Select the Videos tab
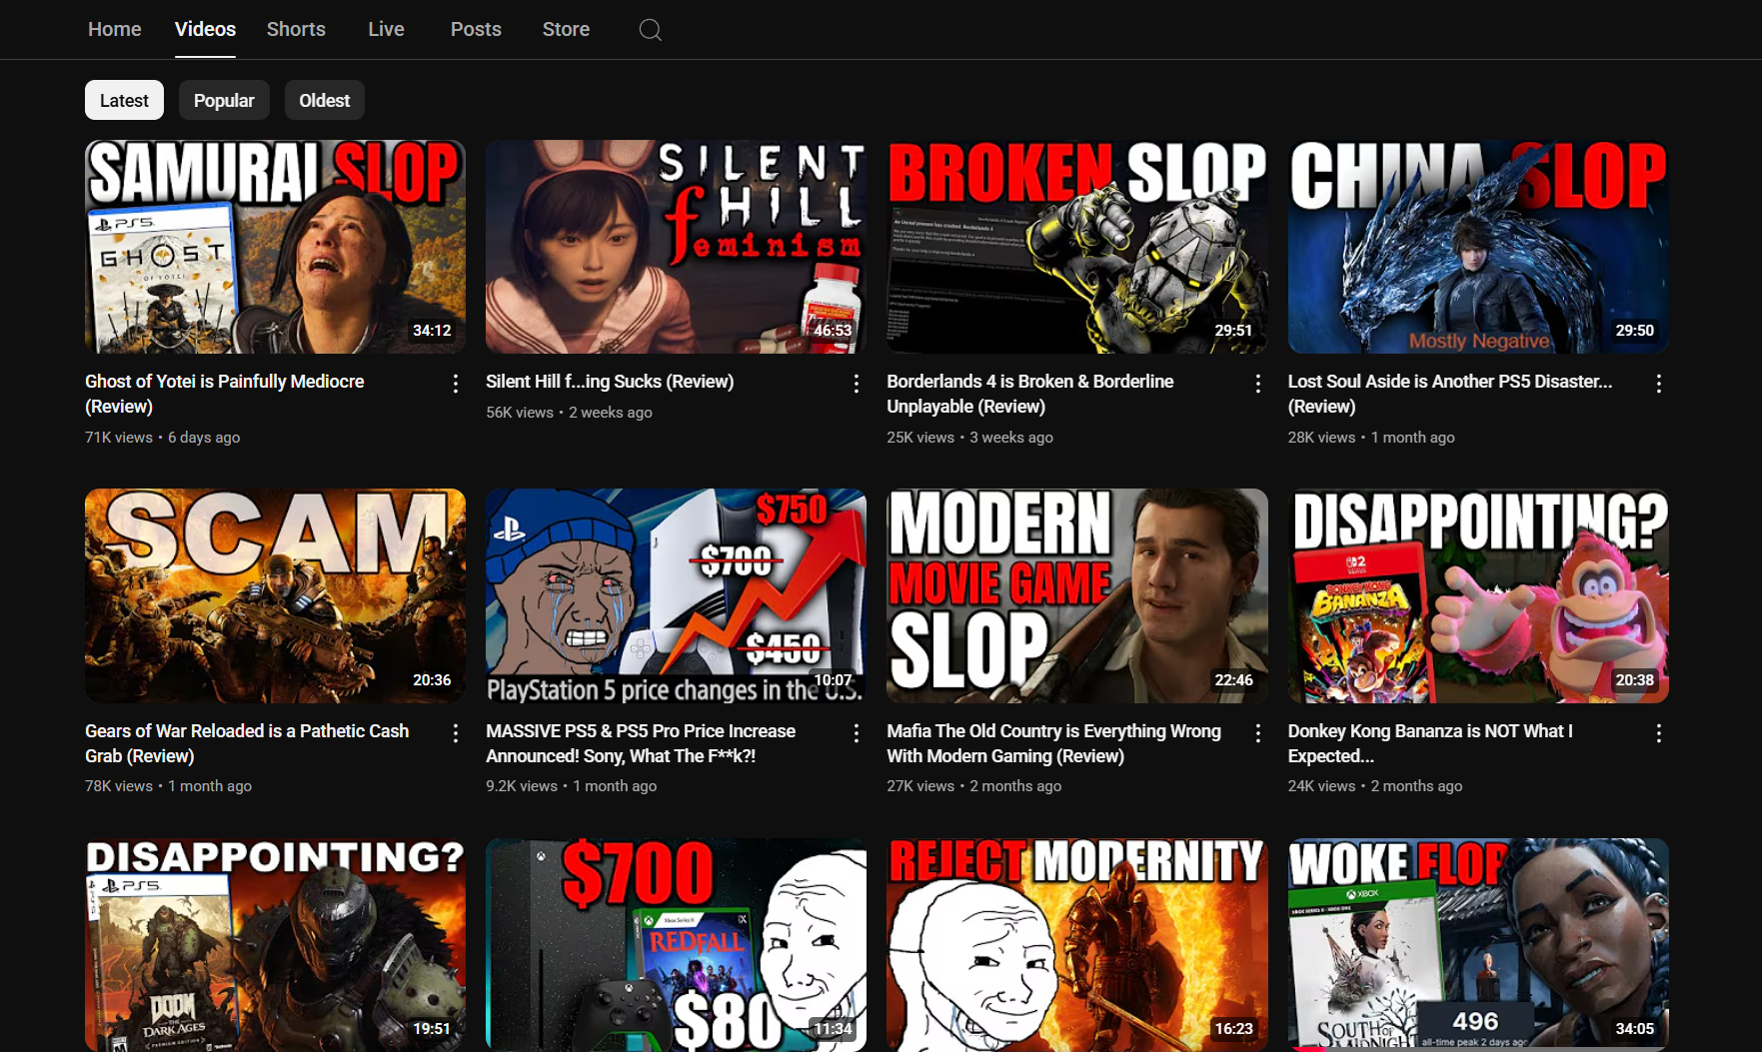The image size is (1762, 1052). (206, 29)
